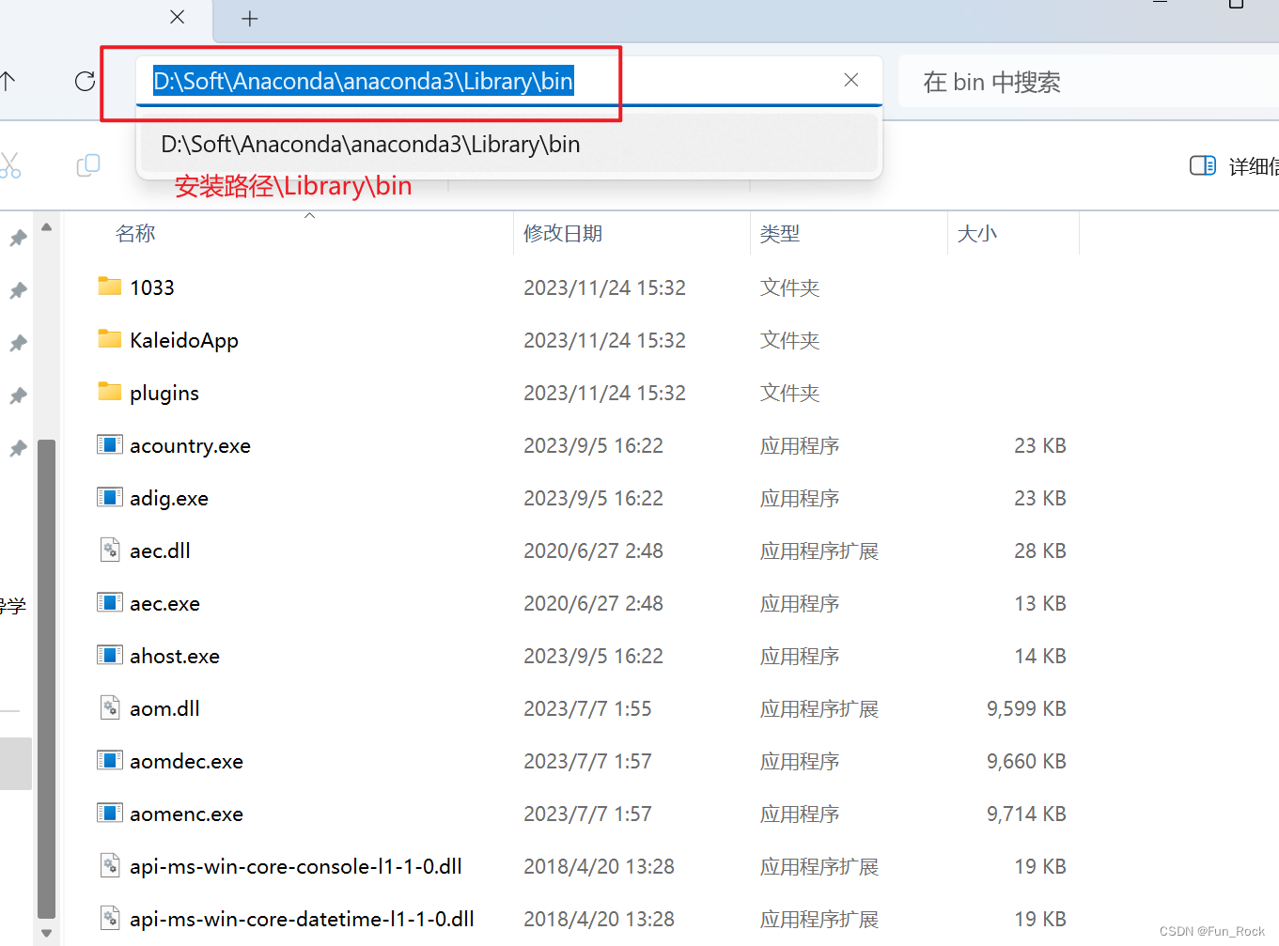Viewport: 1279px width, 946px height.
Task: Click the aomenc.exe application icon
Action: [110, 813]
